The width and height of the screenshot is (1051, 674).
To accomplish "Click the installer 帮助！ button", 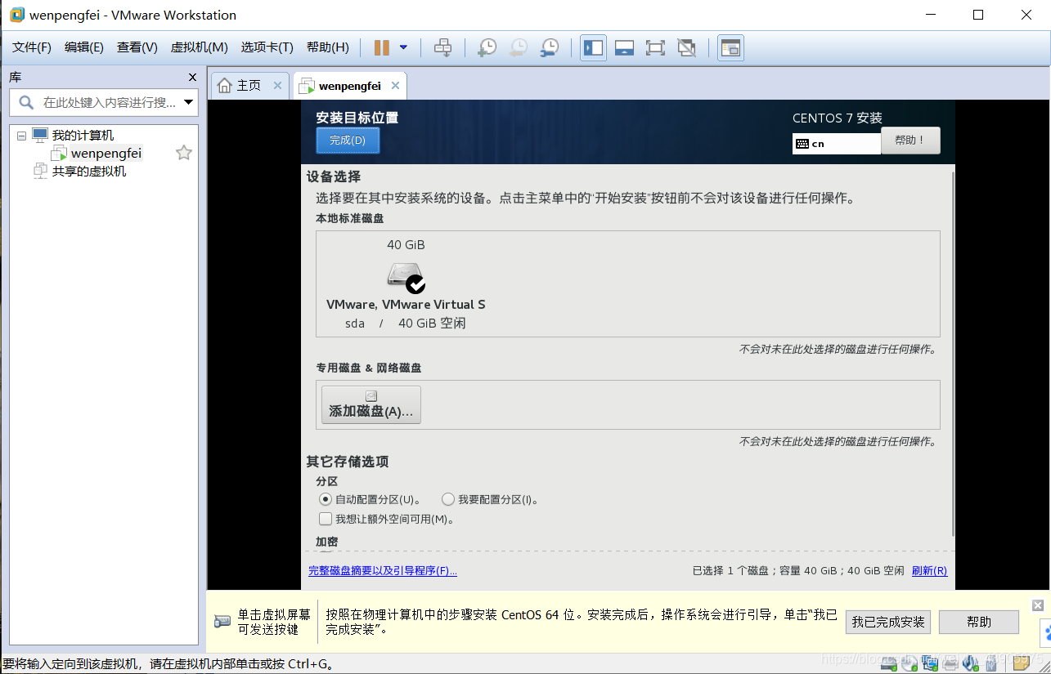I will click(910, 141).
